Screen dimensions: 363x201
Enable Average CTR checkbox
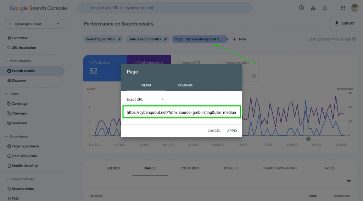point(179,63)
